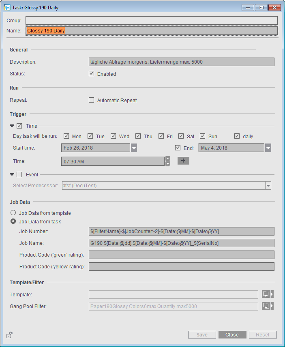Image resolution: width=285 pixels, height=347 pixels.
Task: Select Job Data from template option
Action: pos(13,213)
